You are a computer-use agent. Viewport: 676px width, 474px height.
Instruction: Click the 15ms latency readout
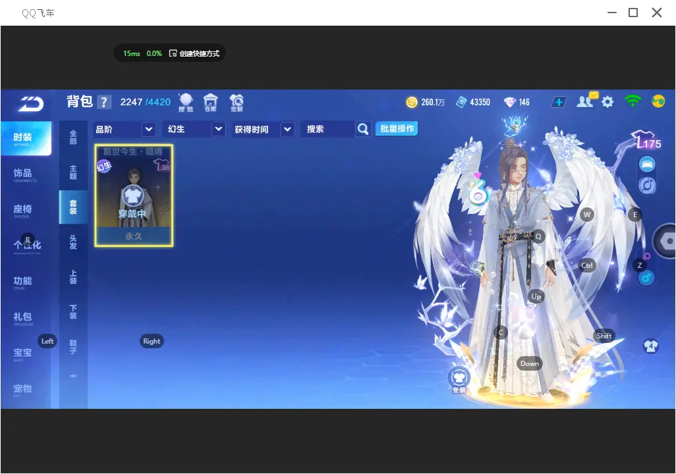[132, 53]
